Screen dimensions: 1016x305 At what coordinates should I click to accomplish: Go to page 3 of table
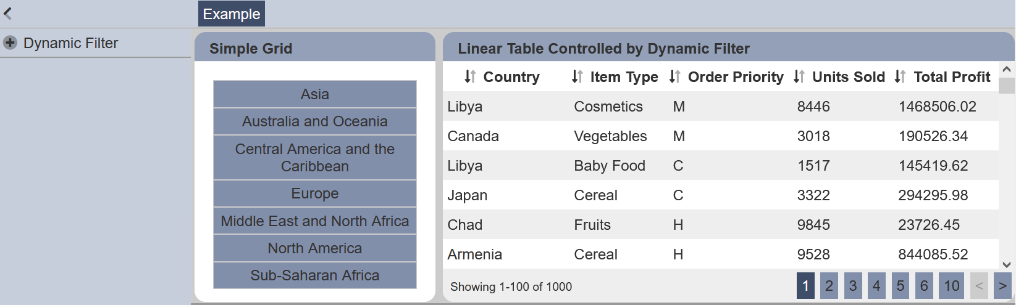(x=853, y=286)
